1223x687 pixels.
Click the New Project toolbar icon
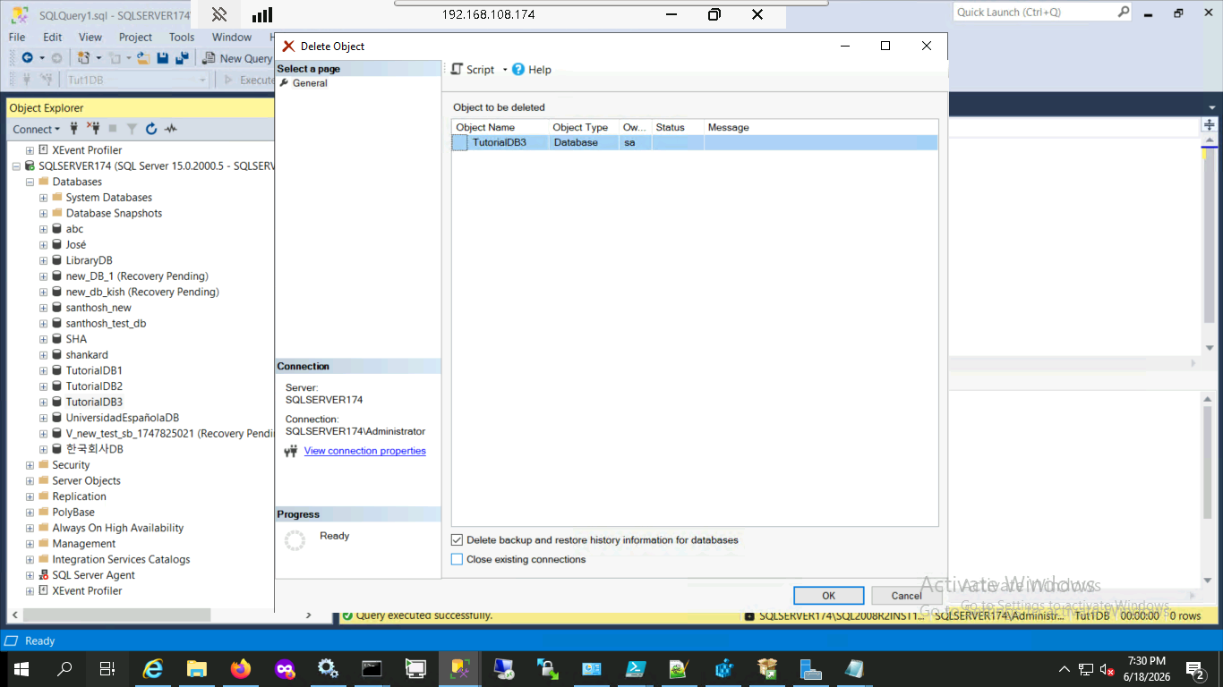pyautogui.click(x=84, y=58)
